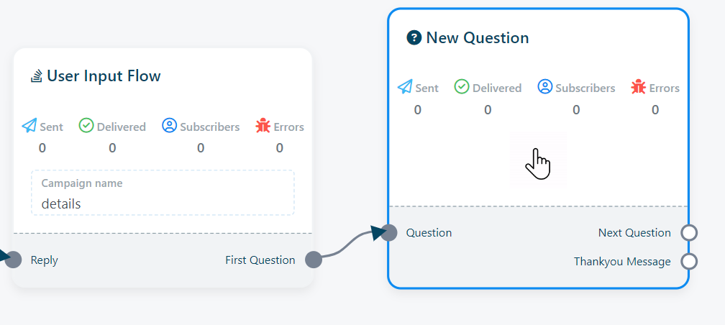Image resolution: width=725 pixels, height=325 pixels.
Task: Click the Next Question output connector
Action: [x=689, y=233]
